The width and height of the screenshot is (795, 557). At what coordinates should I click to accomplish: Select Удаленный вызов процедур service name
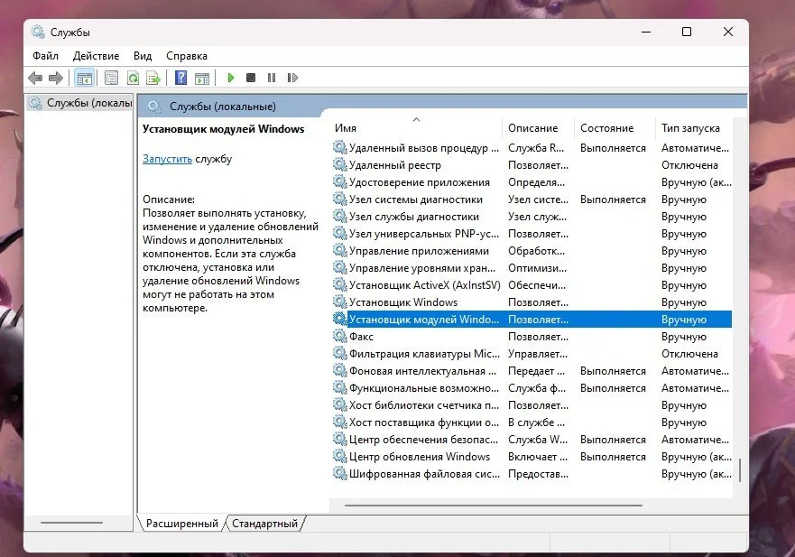pyautogui.click(x=424, y=148)
